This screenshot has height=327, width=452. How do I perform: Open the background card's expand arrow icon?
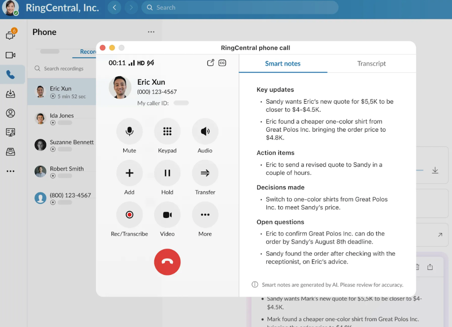point(440,235)
